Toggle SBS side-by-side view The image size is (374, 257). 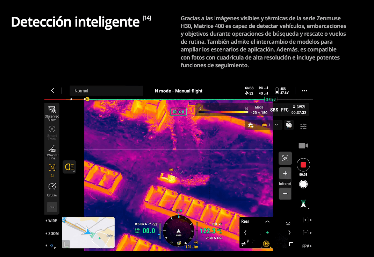(274, 110)
